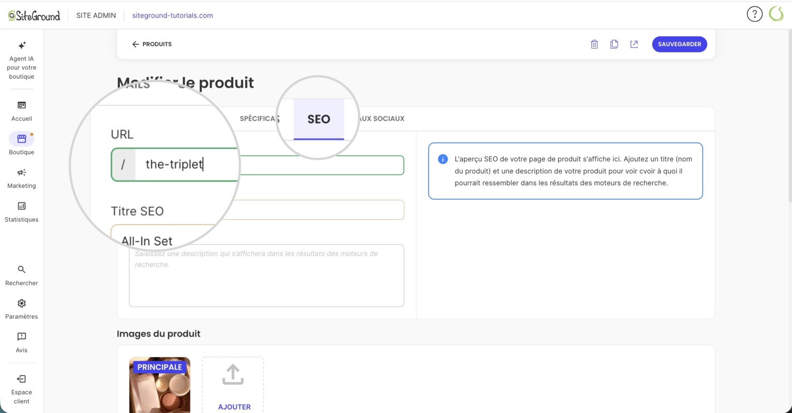Click the SAUVEGARDER button
The image size is (792, 413).
pos(679,44)
